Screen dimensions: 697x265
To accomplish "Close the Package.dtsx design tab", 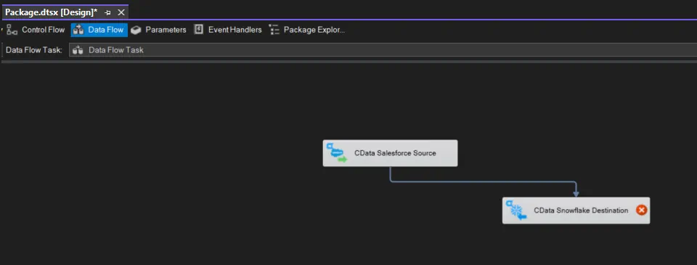I will coord(121,12).
